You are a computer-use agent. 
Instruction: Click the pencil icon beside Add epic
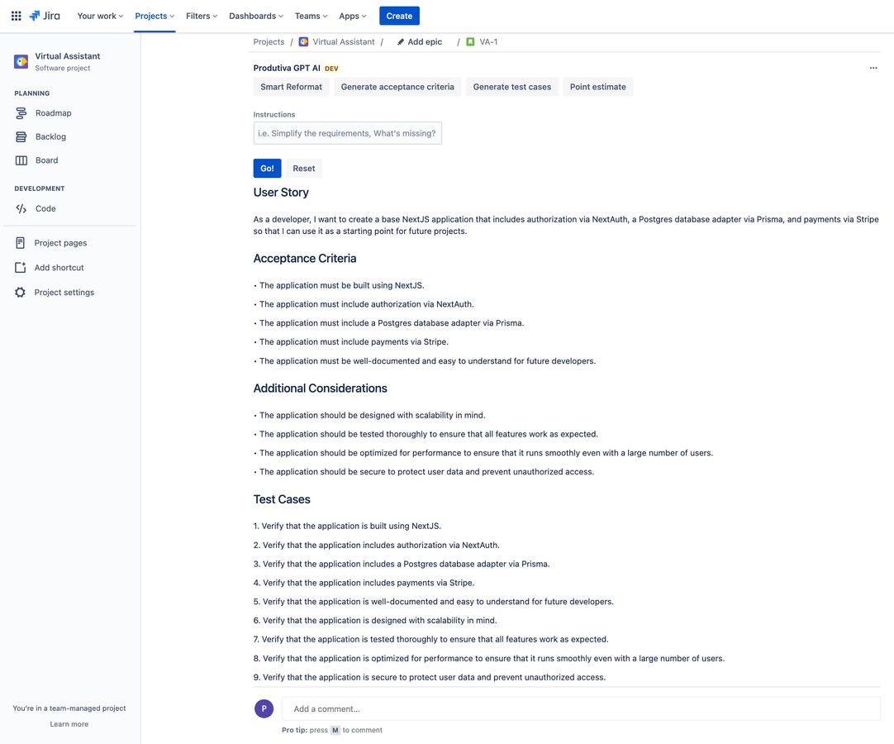[400, 42]
